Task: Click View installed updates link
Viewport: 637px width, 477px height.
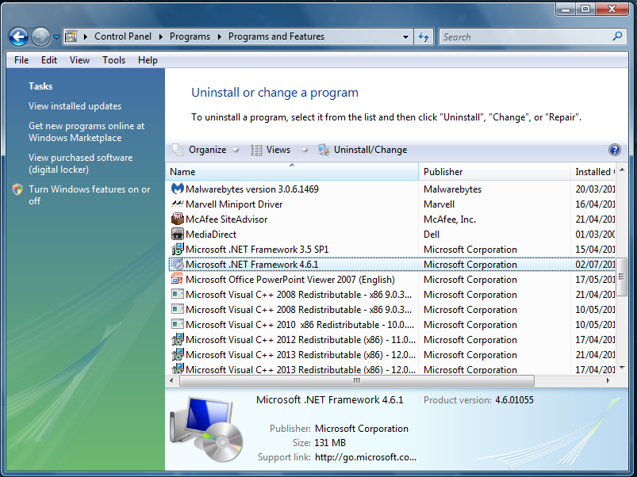Action: (x=75, y=106)
